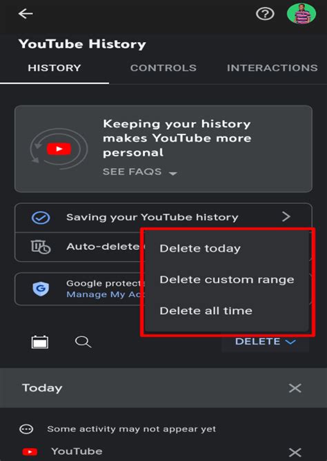This screenshot has height=461, width=327.
Task: Switch to the INTERACTIONS tab
Action: click(272, 68)
